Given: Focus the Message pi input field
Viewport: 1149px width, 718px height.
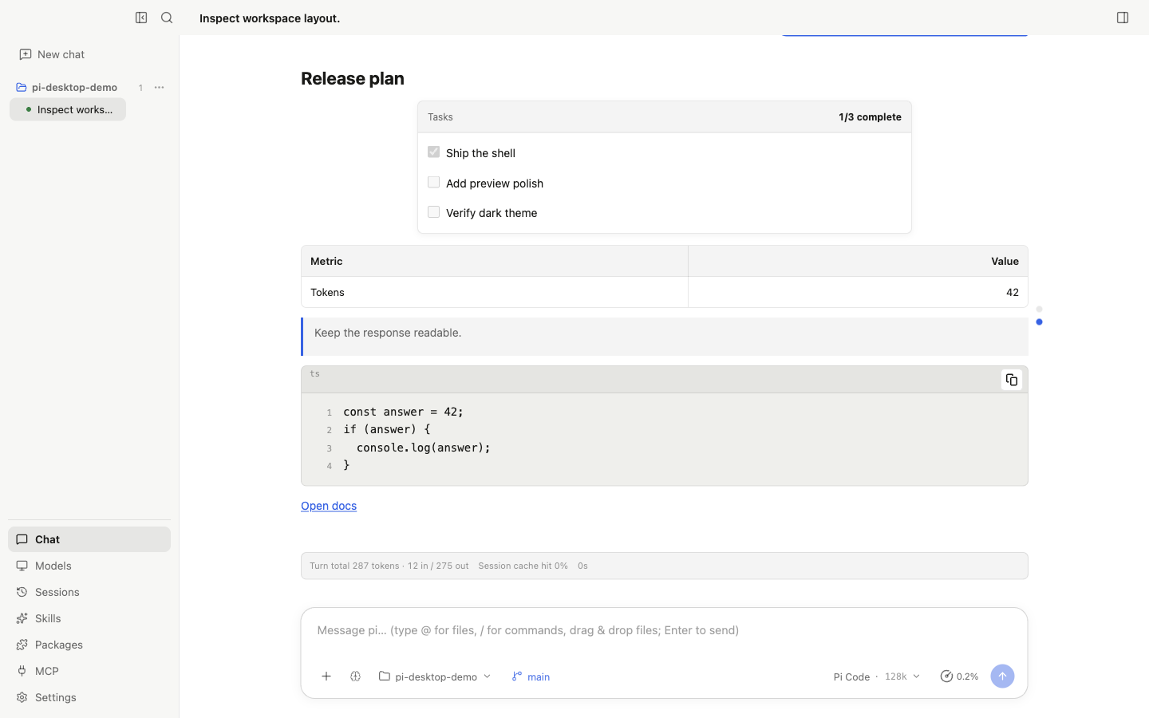Looking at the screenshot, I should coord(664,630).
